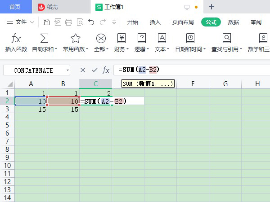
Task: Confirm formula with the checkmark button
Action: pos(94,70)
